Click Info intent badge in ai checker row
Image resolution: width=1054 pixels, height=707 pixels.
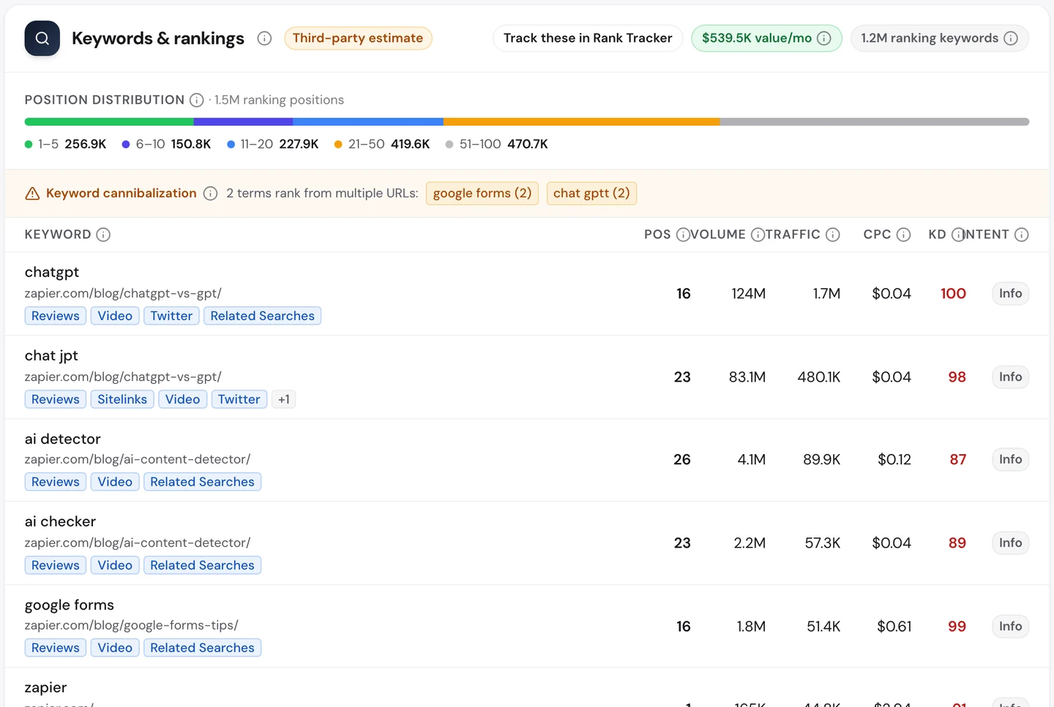[1010, 543]
